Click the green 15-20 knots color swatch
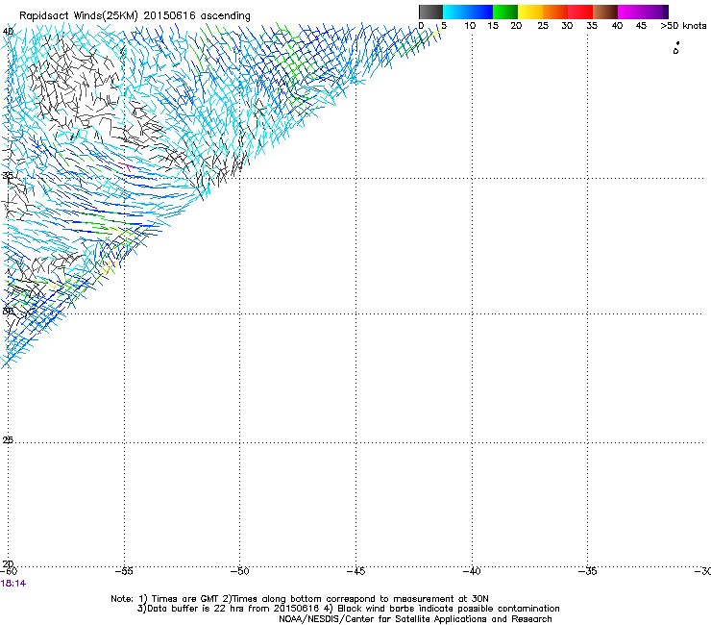711x625 pixels. [x=505, y=12]
